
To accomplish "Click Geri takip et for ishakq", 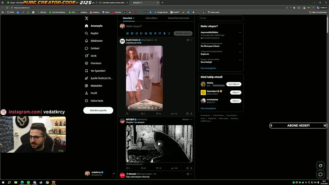I will tap(234, 84).
